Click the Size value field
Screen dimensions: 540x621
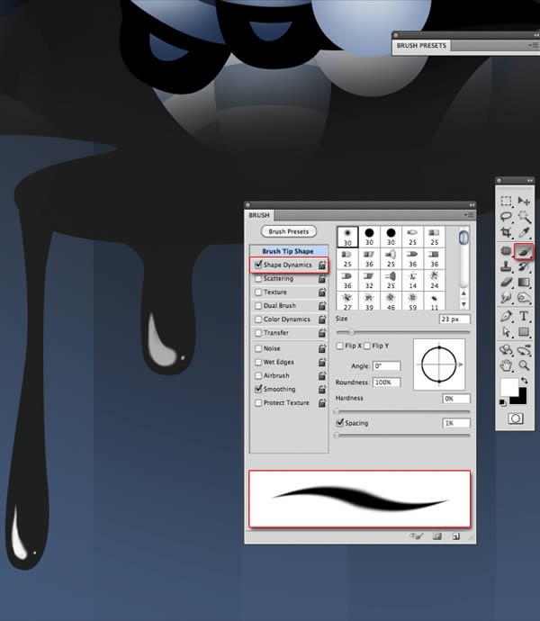point(454,319)
